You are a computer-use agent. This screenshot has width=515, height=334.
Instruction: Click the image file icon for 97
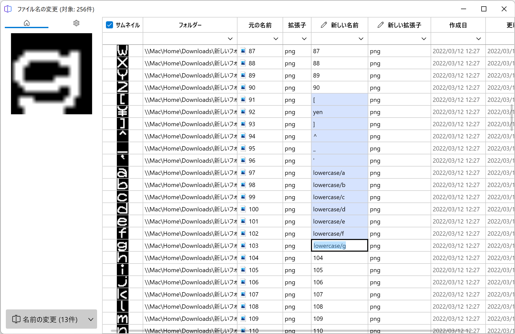243,173
